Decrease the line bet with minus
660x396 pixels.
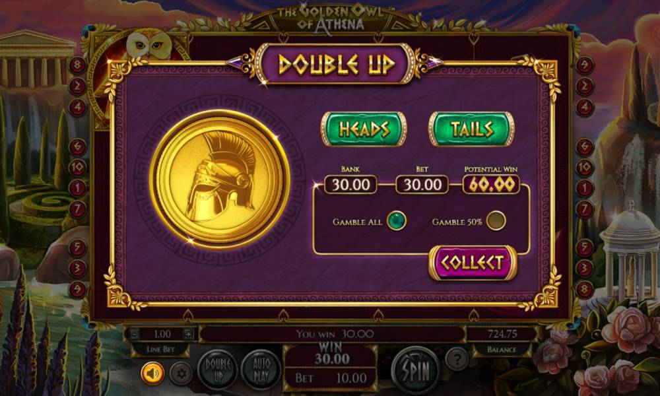pyautogui.click(x=134, y=334)
